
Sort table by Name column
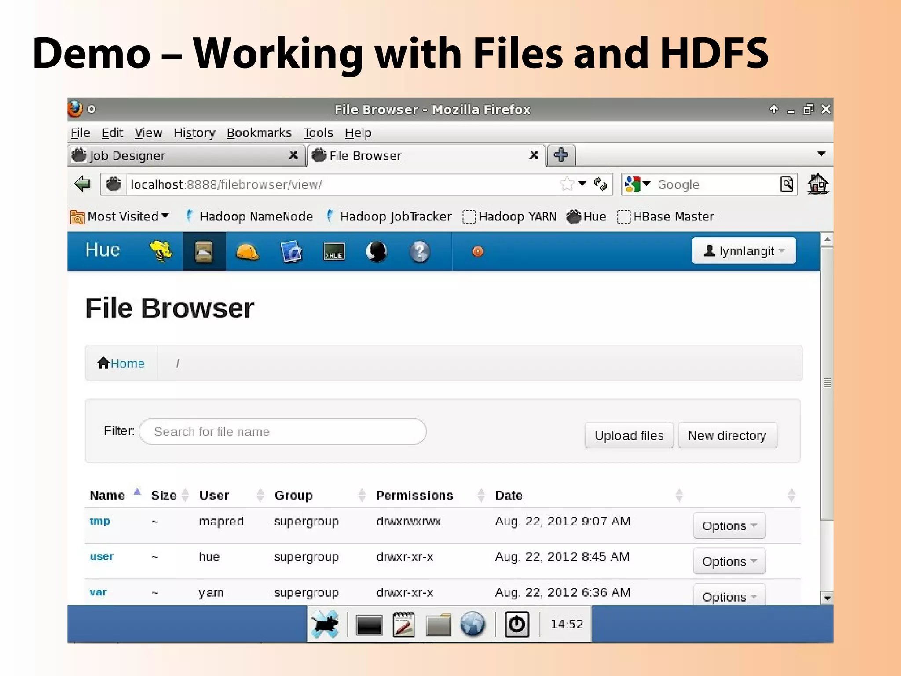coord(107,495)
